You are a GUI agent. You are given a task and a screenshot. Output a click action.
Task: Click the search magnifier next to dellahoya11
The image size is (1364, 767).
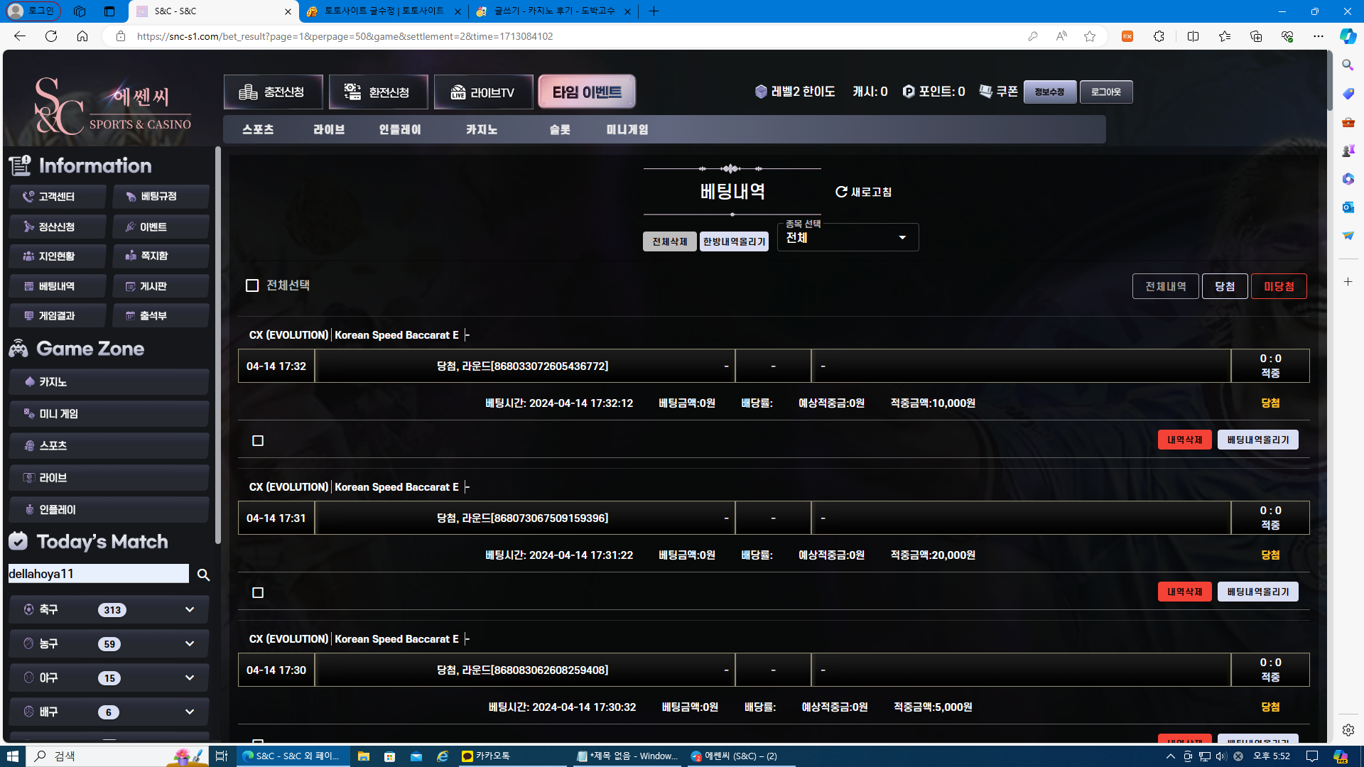(203, 575)
